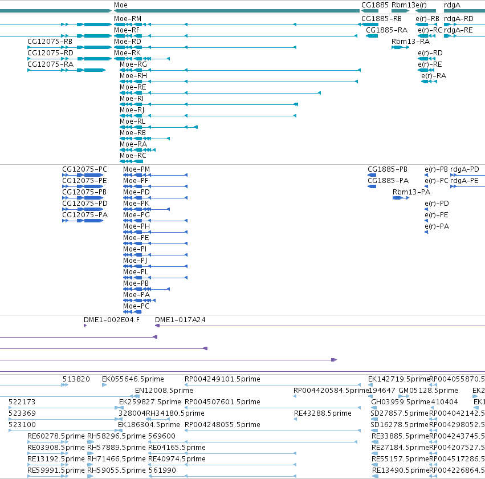Click the Moe-RB transcript label
485x479 pixels.
pyautogui.click(x=133, y=133)
